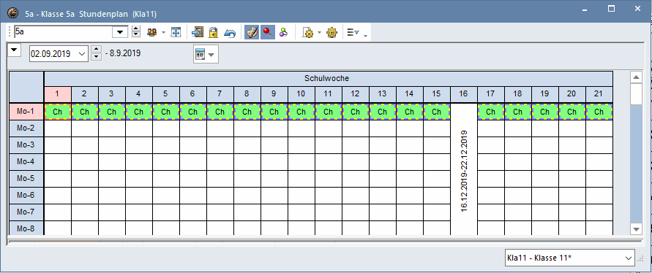Viewport: 652px width, 273px height.
Task: Select the Ch lesson in the week 8 column
Action: click(x=247, y=112)
